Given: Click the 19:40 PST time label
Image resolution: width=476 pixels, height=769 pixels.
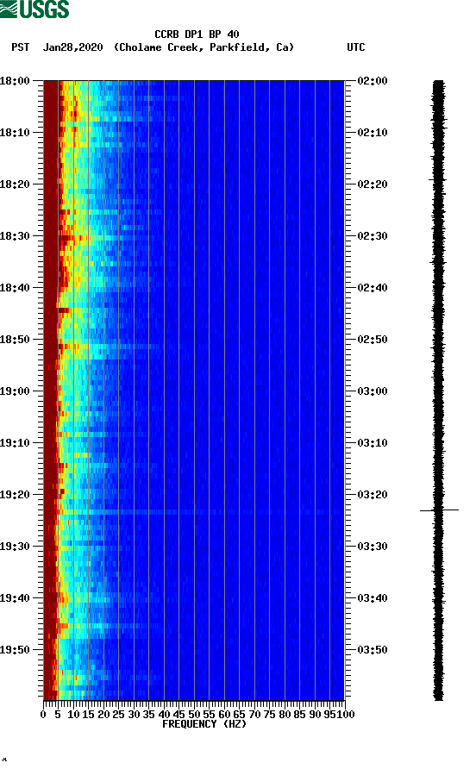Looking at the screenshot, I should point(15,598).
